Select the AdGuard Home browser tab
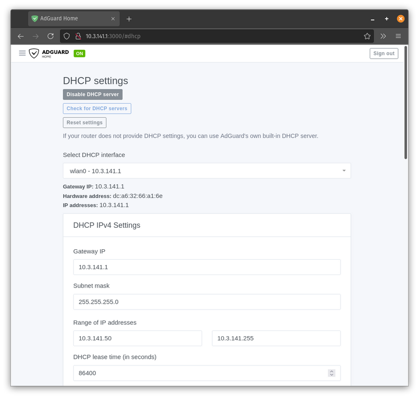The width and height of the screenshot is (419, 398). coord(73,19)
